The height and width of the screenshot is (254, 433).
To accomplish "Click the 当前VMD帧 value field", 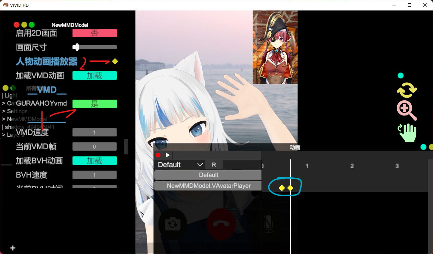I will [x=94, y=147].
